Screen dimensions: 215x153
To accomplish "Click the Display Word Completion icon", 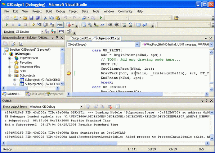I will pos(102,25).
